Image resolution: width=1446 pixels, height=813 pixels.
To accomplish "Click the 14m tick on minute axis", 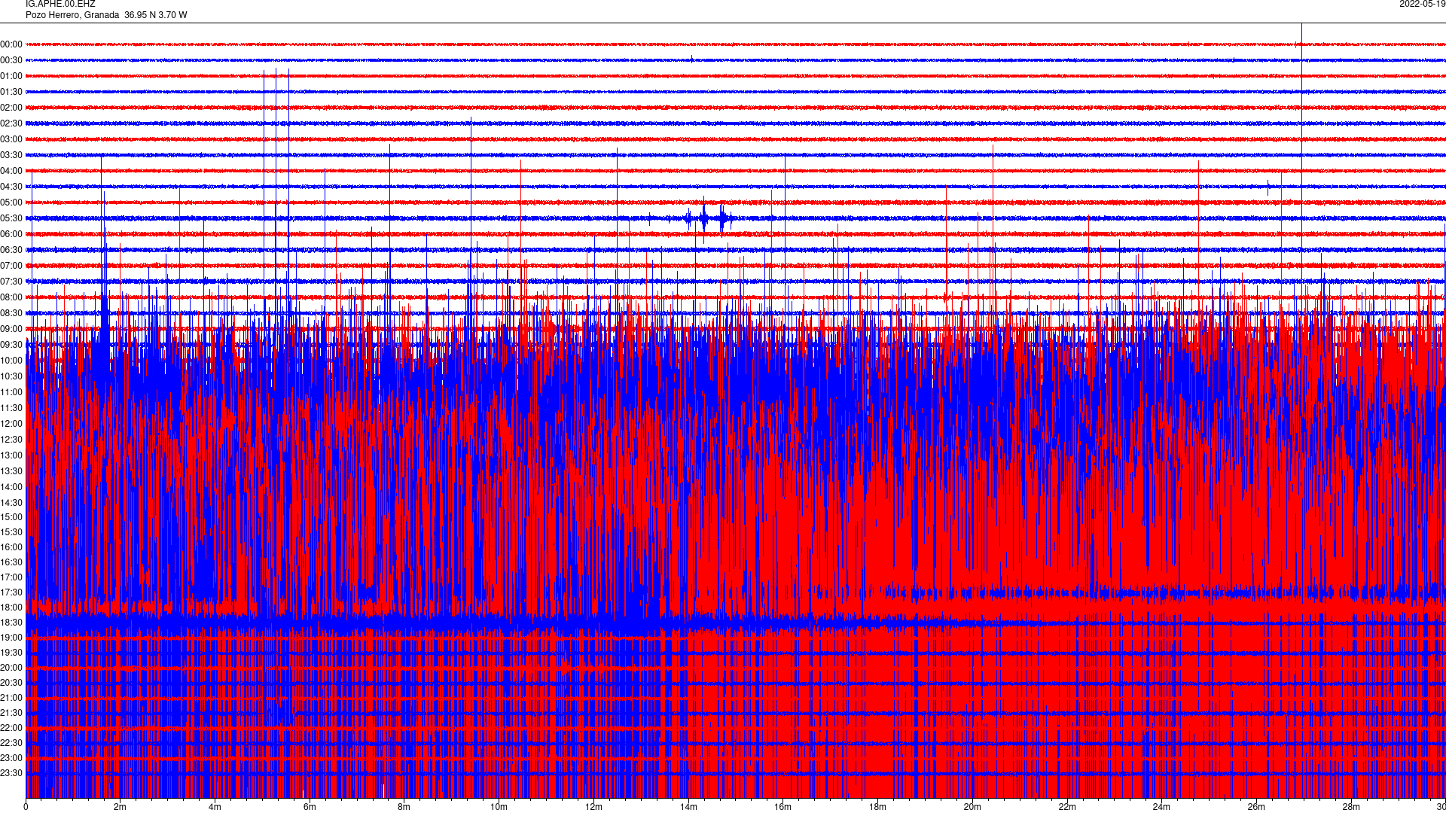I will coord(688,807).
